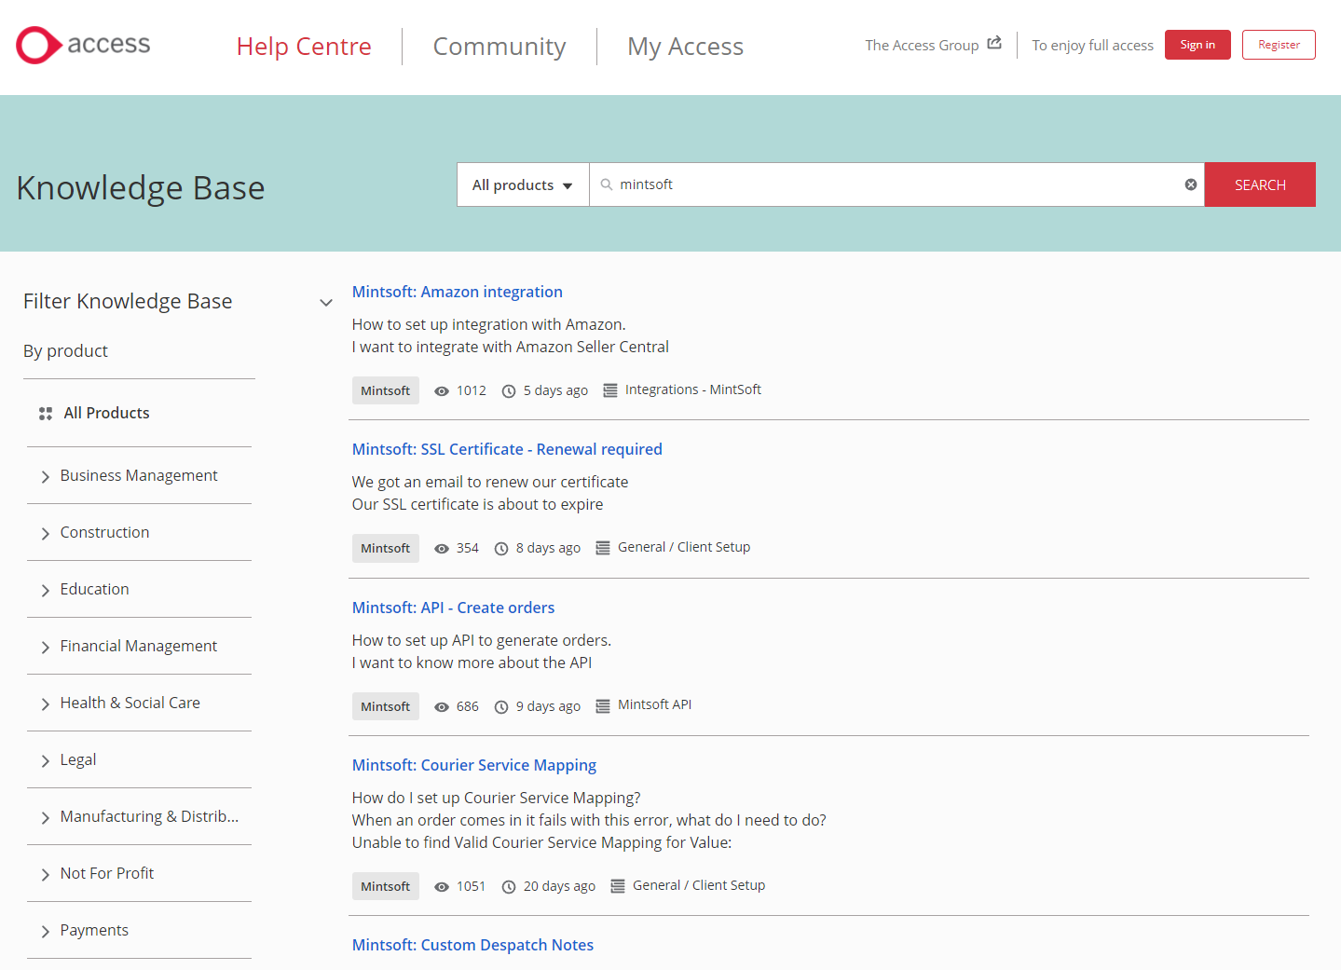Screen dimensions: 1341x970
Task: Click the category icon beside Integrations - MintSoft
Action: [610, 389]
